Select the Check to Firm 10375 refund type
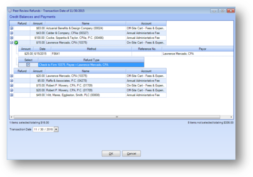The height and width of the screenshot is (177, 253). pos(91,65)
